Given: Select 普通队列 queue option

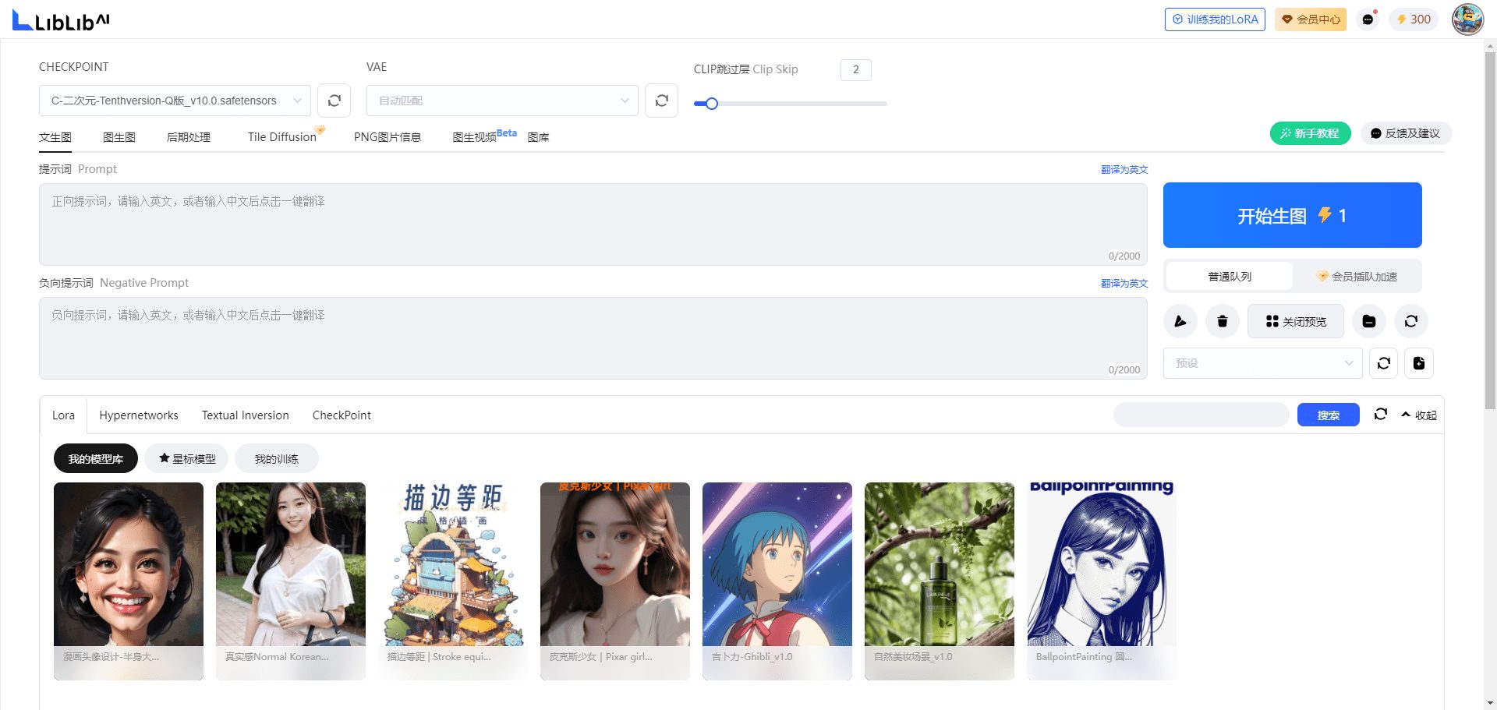Looking at the screenshot, I should (1230, 277).
